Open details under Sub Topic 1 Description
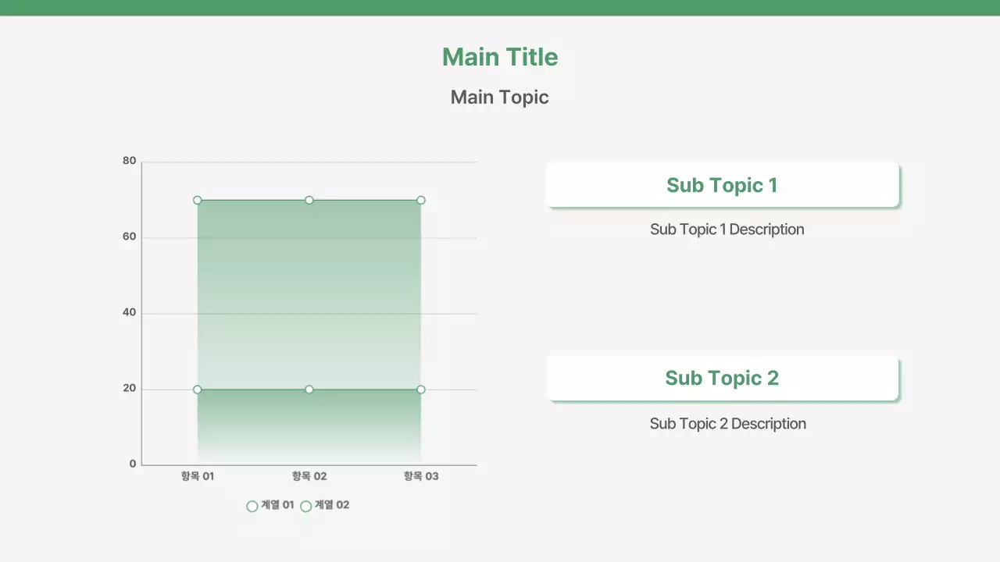The height and width of the screenshot is (562, 1000). (727, 229)
